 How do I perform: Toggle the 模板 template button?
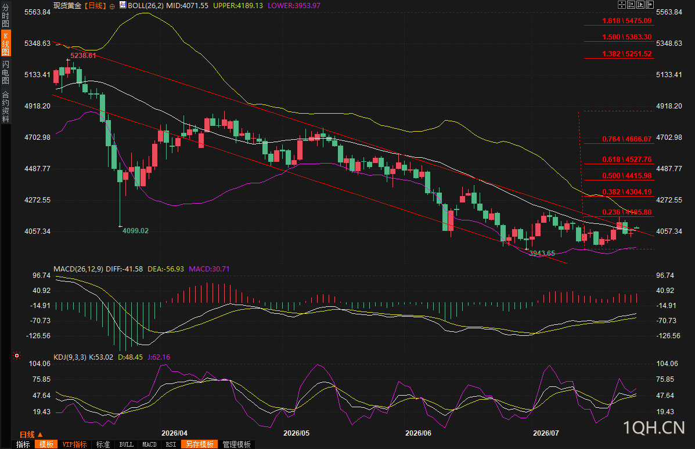point(46,444)
